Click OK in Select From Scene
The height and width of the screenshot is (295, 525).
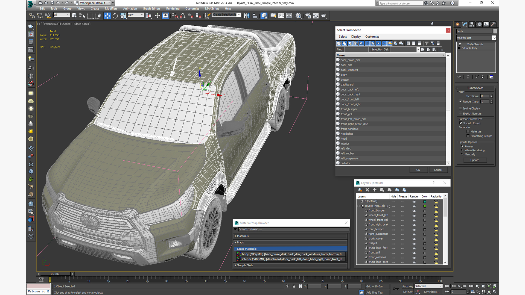(x=418, y=170)
